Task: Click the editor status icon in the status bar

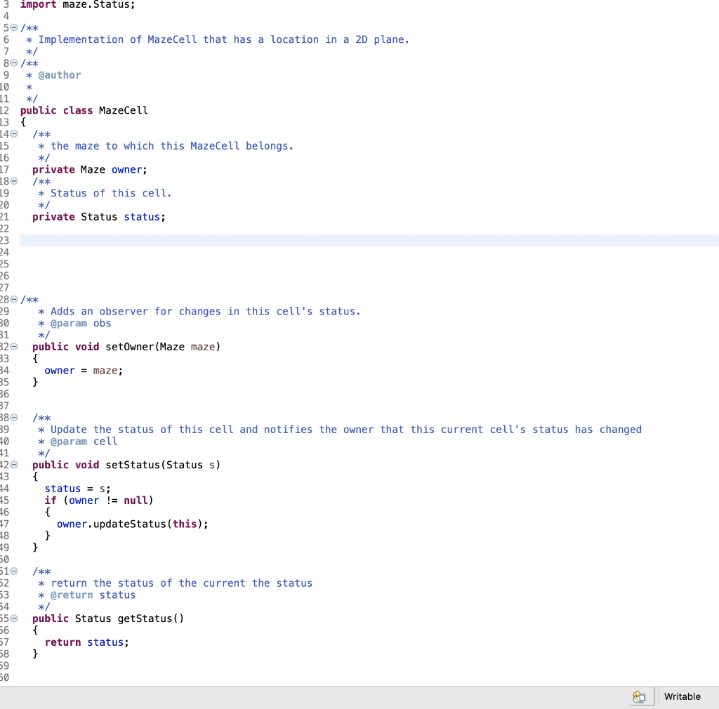Action: (x=640, y=696)
